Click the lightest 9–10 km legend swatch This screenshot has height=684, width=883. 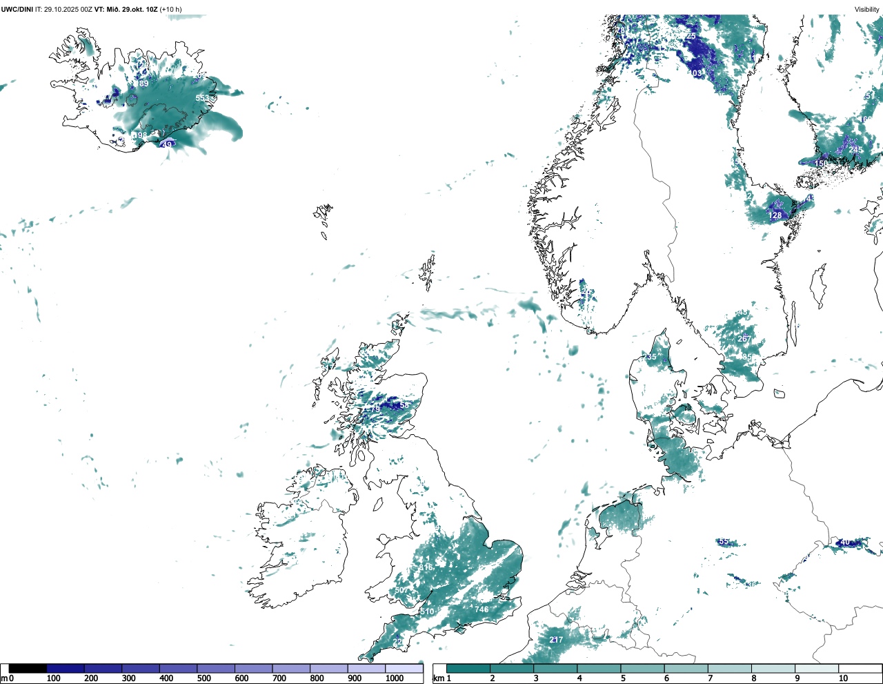[817, 669]
